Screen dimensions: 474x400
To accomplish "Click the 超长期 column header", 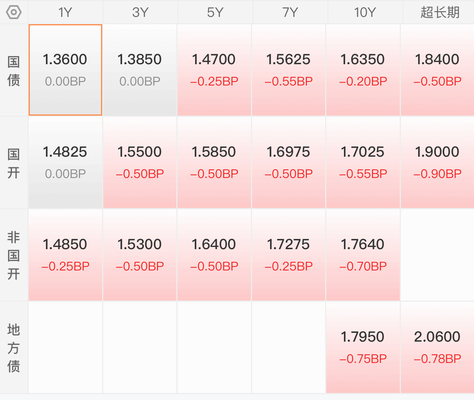I will point(440,12).
